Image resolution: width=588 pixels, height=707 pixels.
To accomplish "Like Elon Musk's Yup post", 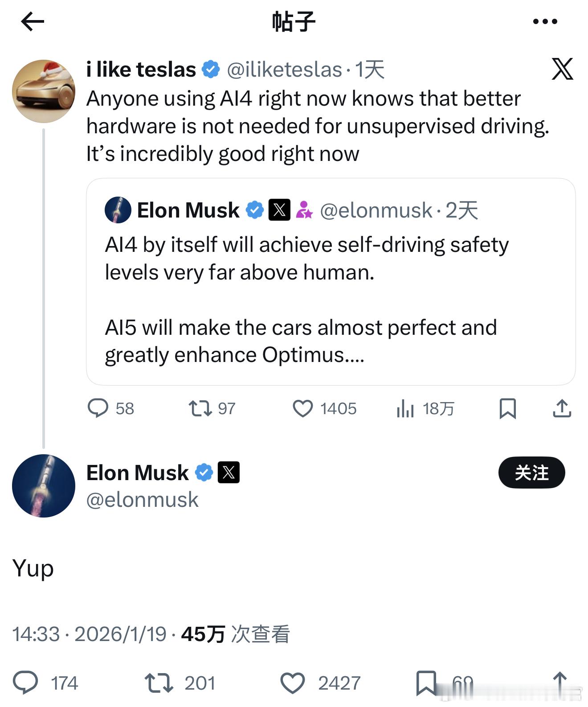I will coord(293,682).
